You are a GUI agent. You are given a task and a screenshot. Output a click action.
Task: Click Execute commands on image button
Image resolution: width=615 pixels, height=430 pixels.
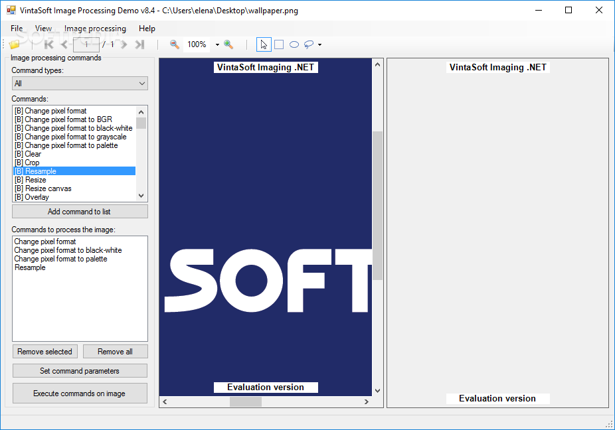click(80, 393)
